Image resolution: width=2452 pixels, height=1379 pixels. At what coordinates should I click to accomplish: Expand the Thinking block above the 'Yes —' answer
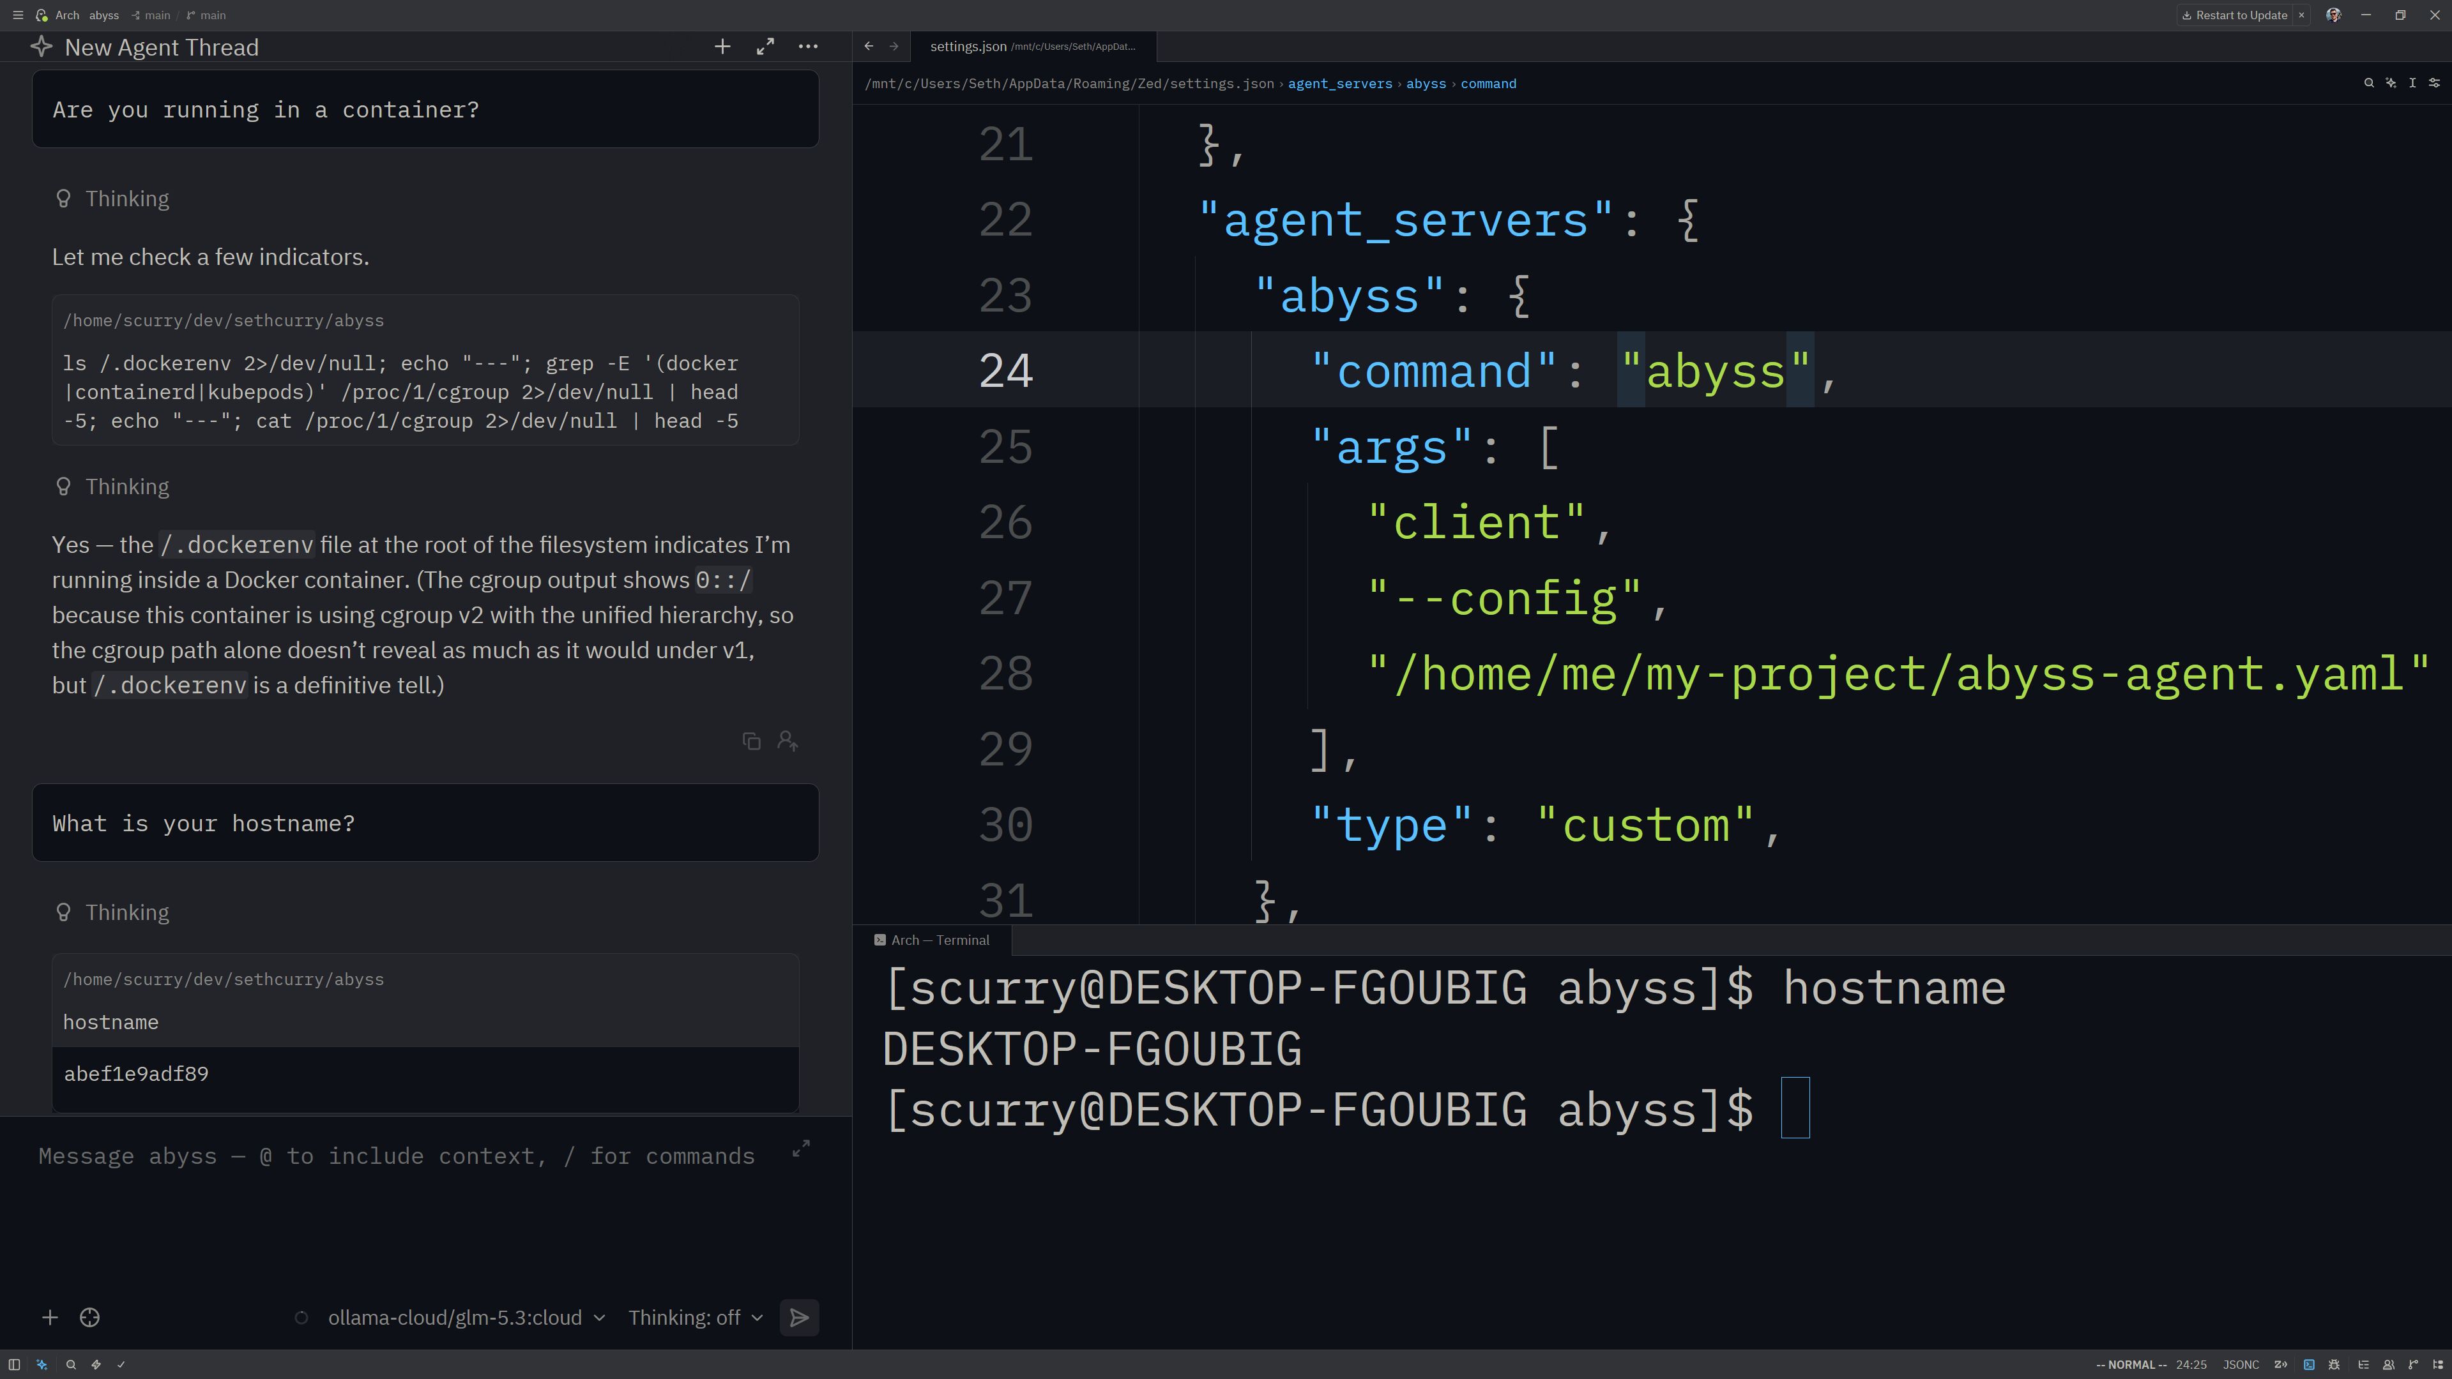112,486
